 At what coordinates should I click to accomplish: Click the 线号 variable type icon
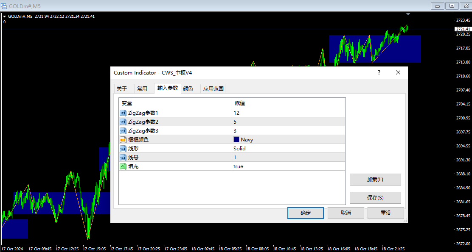123,158
